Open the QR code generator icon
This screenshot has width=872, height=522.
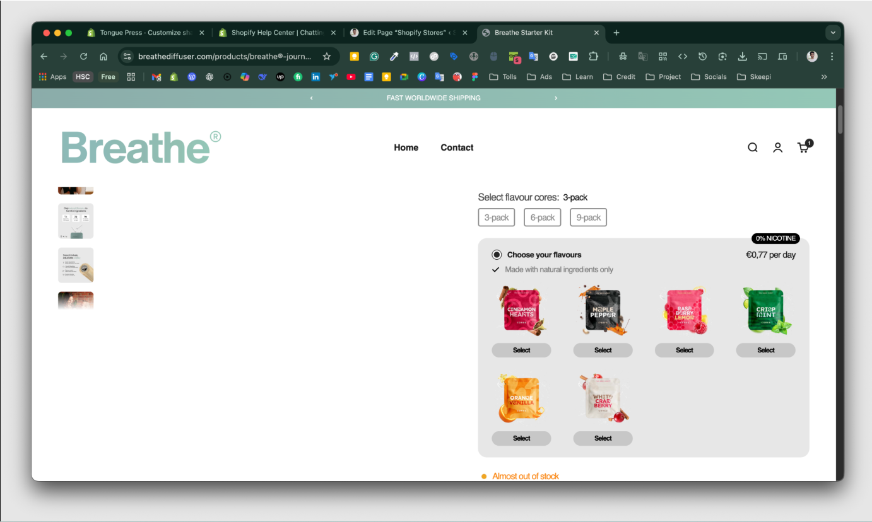pos(663,56)
